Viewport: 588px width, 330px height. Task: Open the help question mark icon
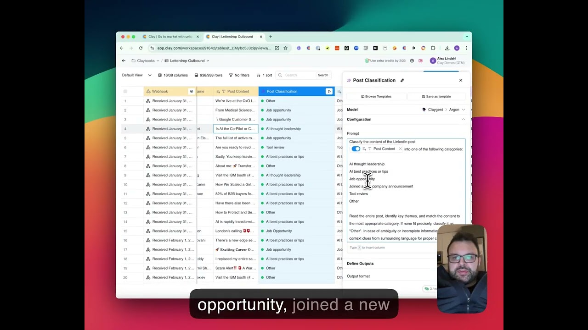412,60
